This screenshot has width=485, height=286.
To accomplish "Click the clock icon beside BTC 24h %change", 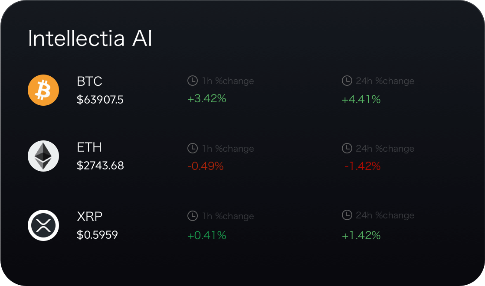I will [347, 80].
